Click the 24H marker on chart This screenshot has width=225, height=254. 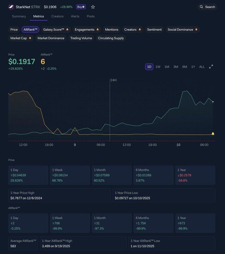113,80
